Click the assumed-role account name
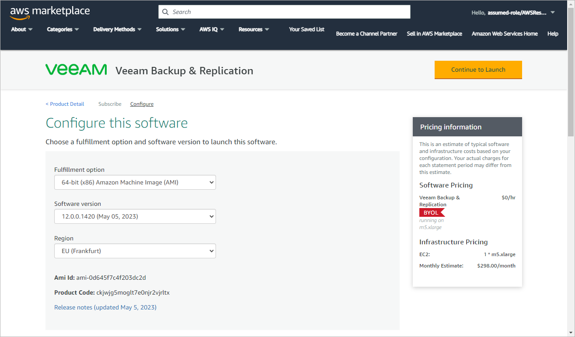Viewport: 575px width, 337px height. (517, 13)
